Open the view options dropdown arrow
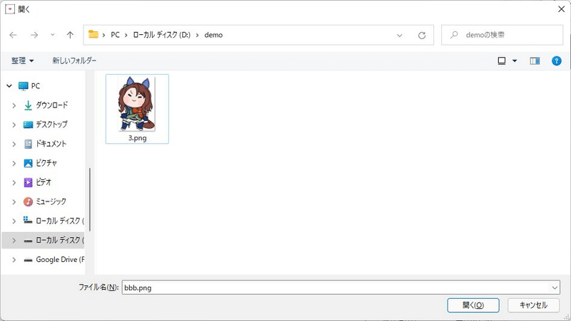 click(x=515, y=61)
